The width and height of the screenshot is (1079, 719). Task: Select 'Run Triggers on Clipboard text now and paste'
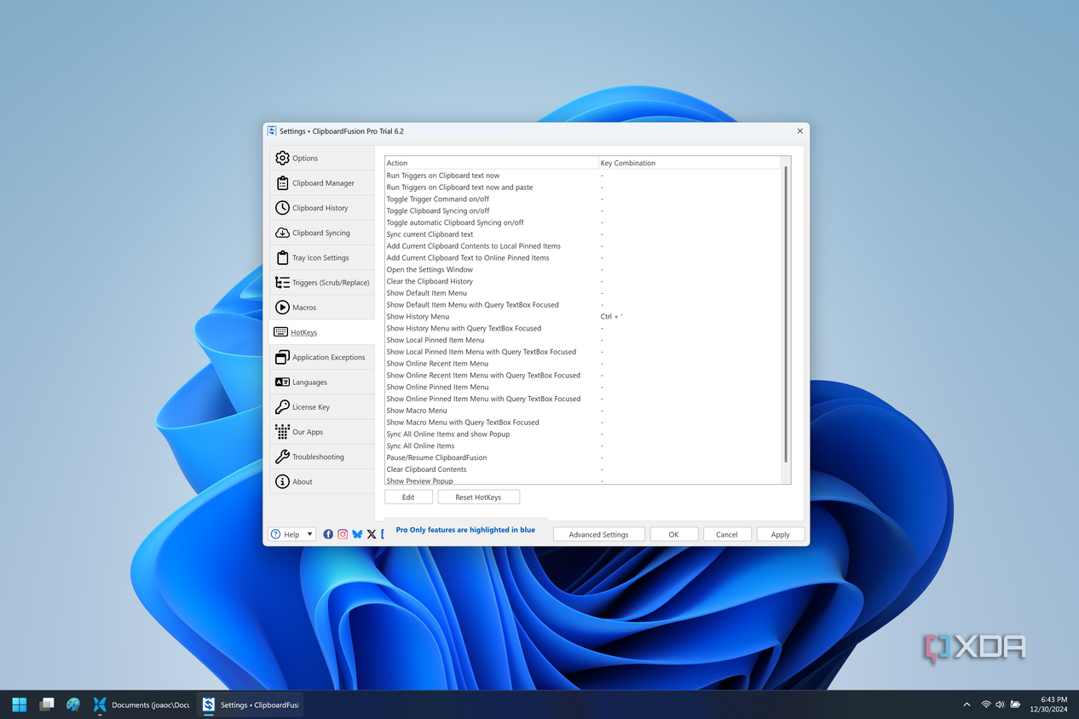click(x=584, y=187)
